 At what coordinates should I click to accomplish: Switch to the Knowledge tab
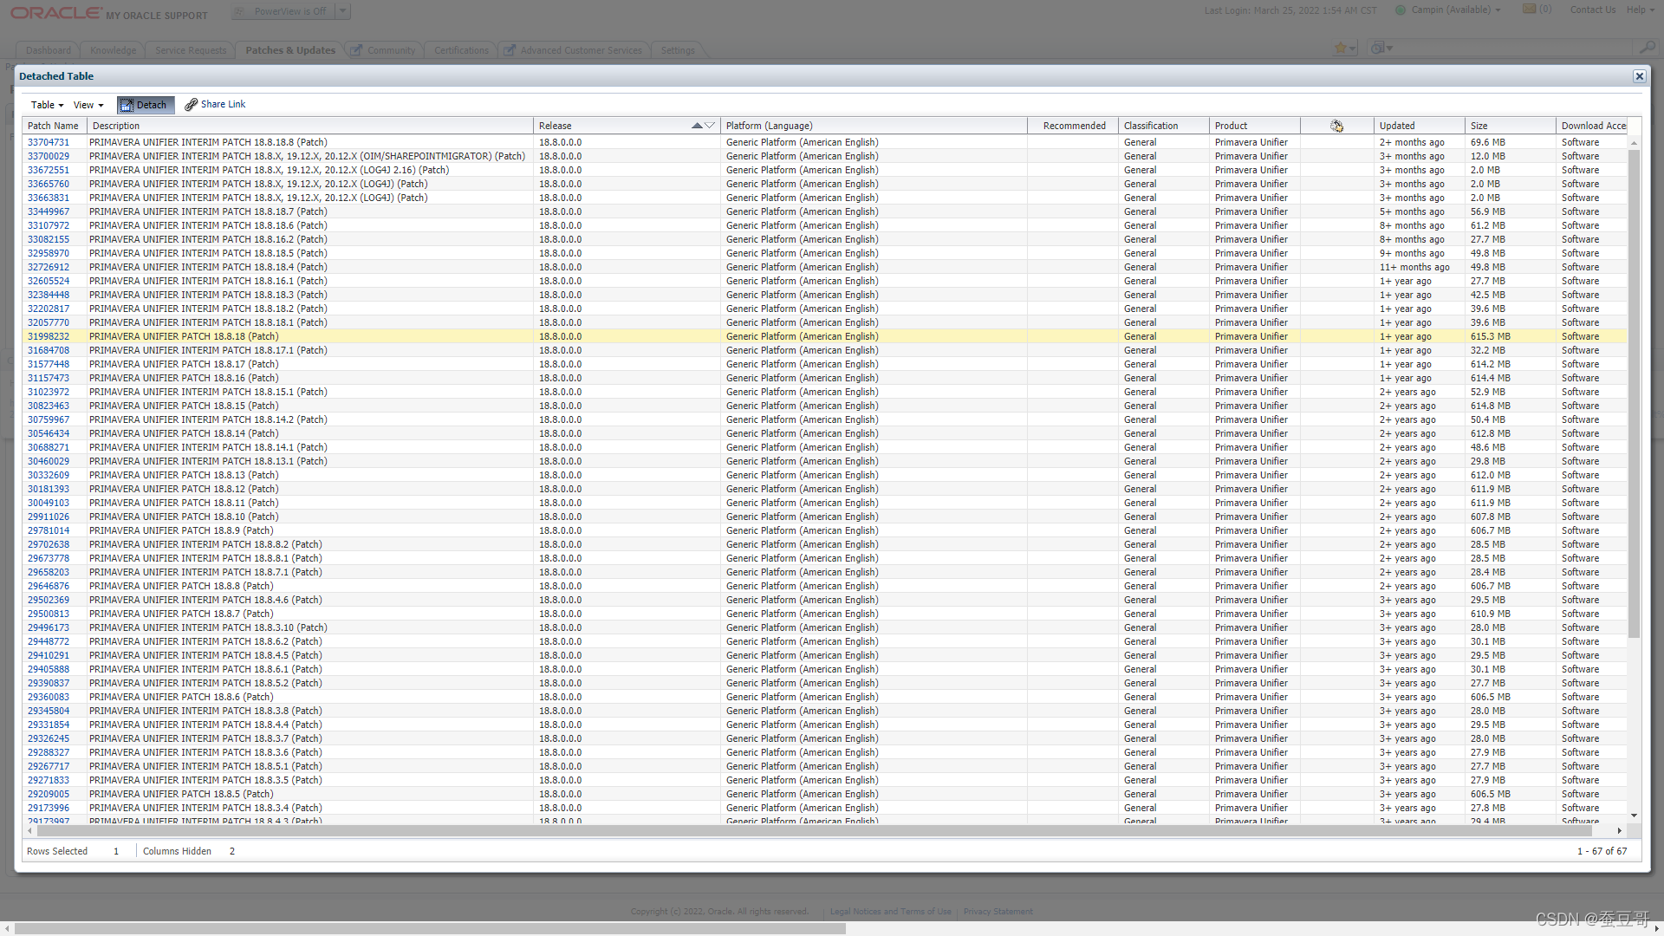tap(113, 50)
